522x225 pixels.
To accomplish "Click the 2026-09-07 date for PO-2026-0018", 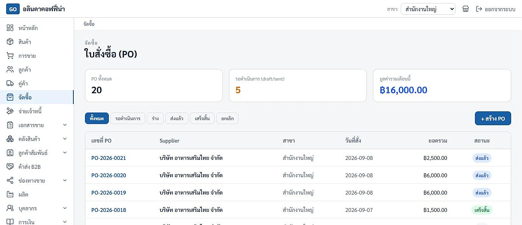I will pyautogui.click(x=359, y=210).
